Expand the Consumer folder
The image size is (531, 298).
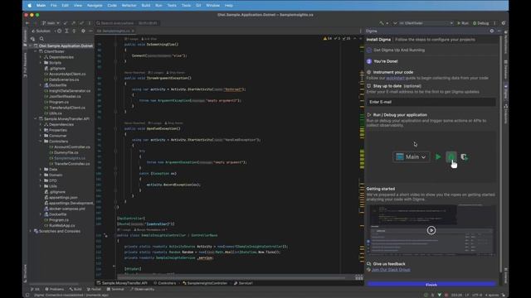[x=41, y=136]
